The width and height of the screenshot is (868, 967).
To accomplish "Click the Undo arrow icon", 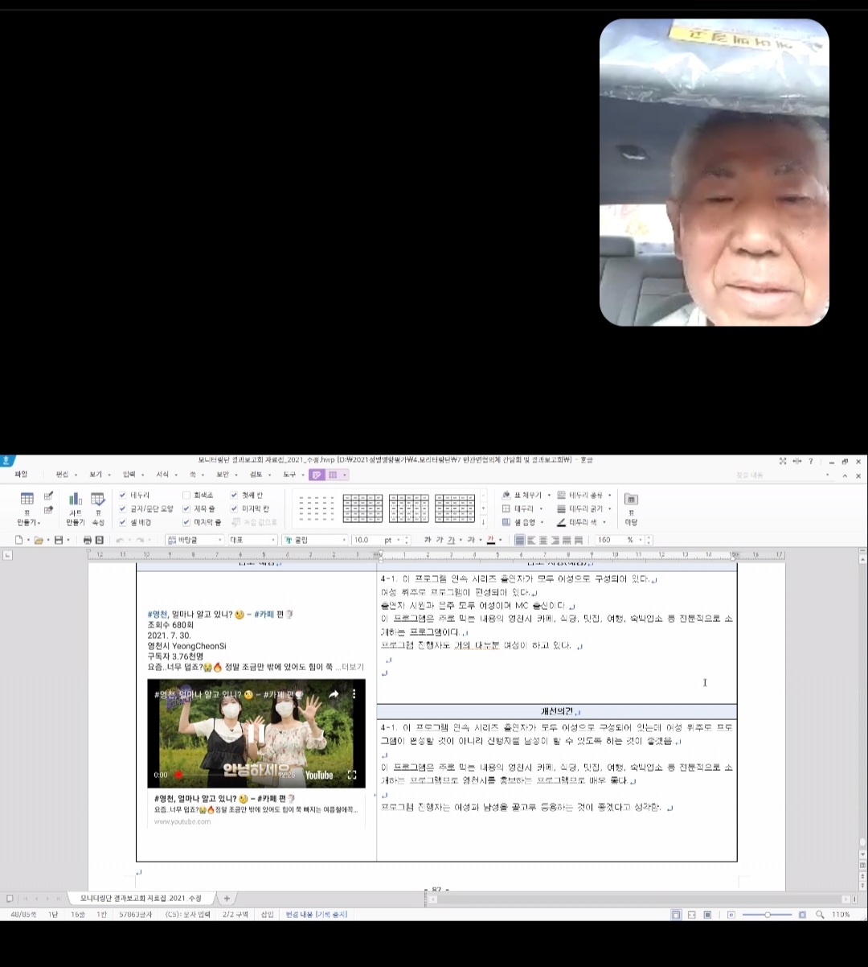I will click(x=120, y=540).
